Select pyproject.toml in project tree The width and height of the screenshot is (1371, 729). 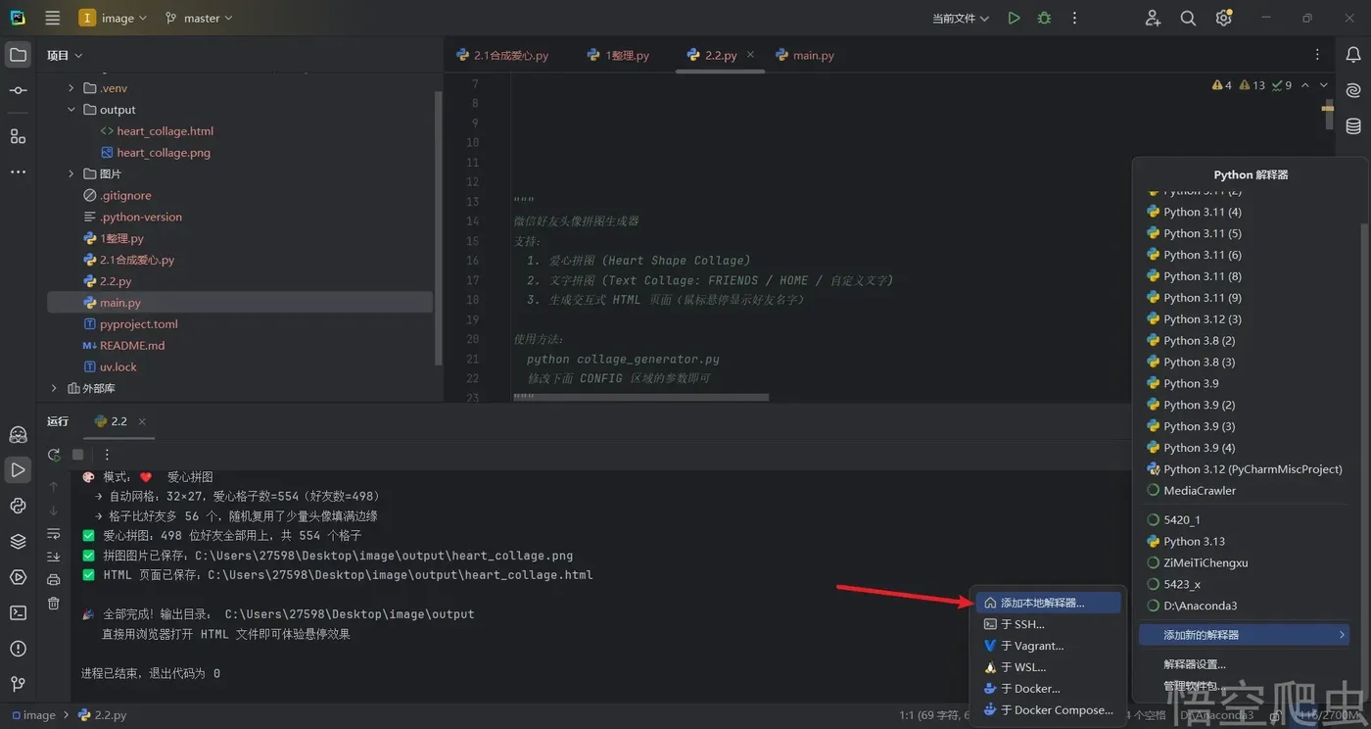pyautogui.click(x=138, y=324)
